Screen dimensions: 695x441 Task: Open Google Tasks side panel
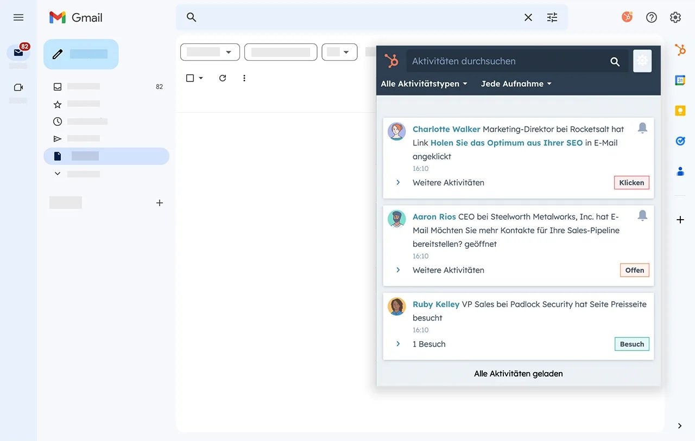tap(680, 140)
